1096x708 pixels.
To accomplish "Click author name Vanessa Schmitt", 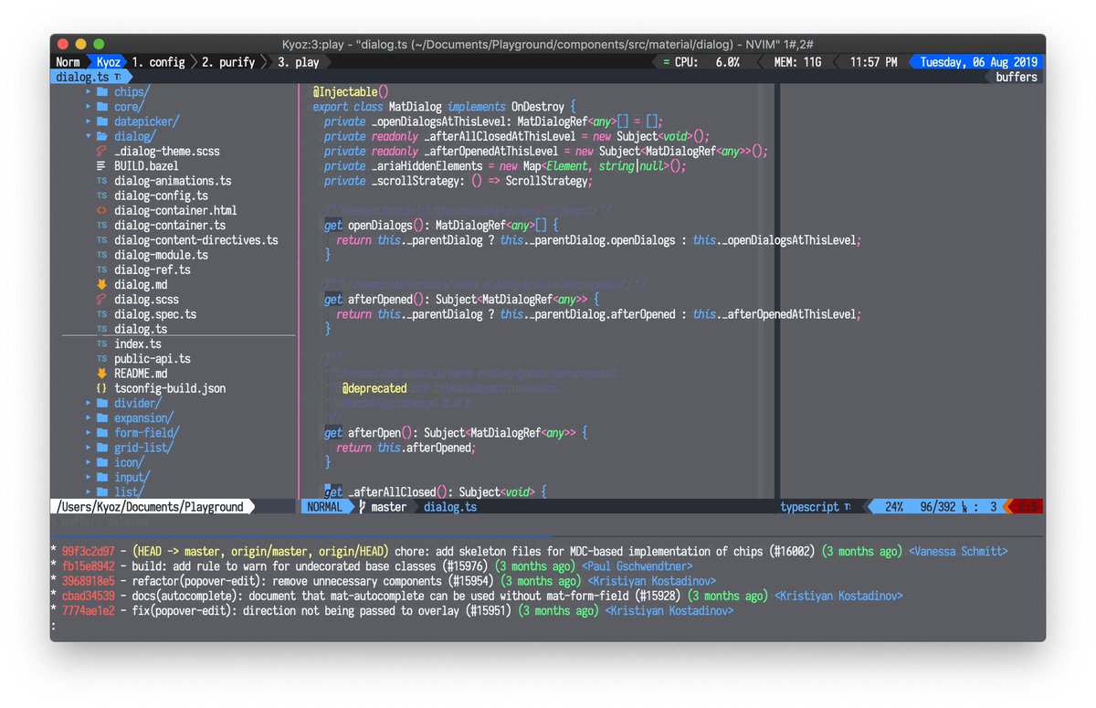I will point(958,552).
